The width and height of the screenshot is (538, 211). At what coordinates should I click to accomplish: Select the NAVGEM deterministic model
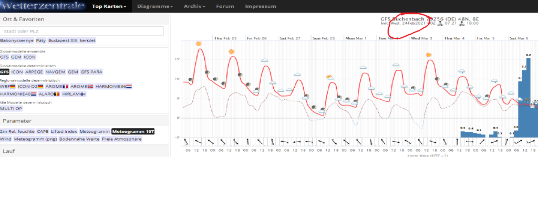coord(55,72)
